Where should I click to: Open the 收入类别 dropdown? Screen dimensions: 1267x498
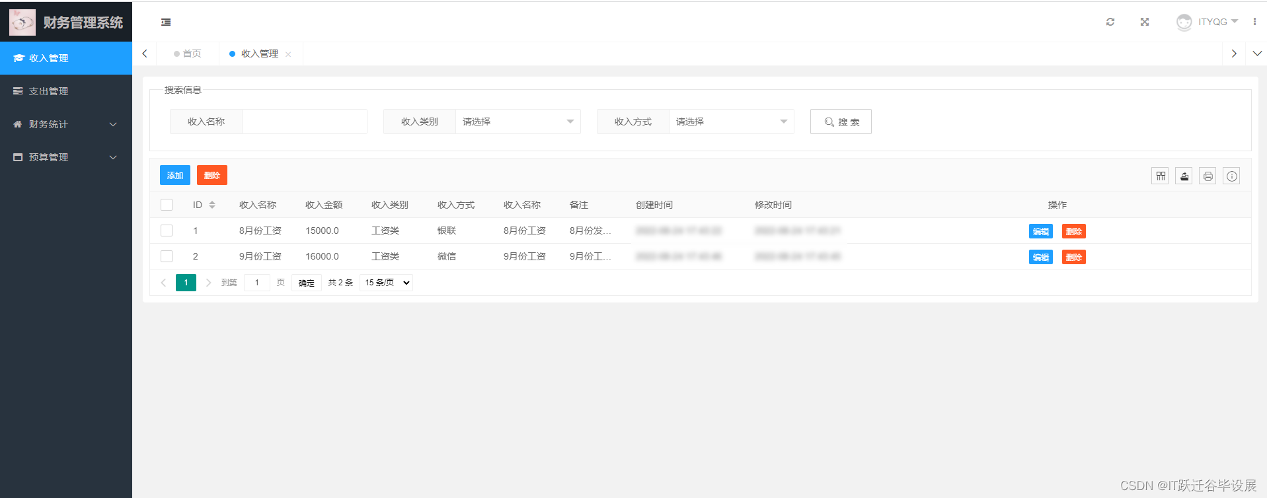518,122
